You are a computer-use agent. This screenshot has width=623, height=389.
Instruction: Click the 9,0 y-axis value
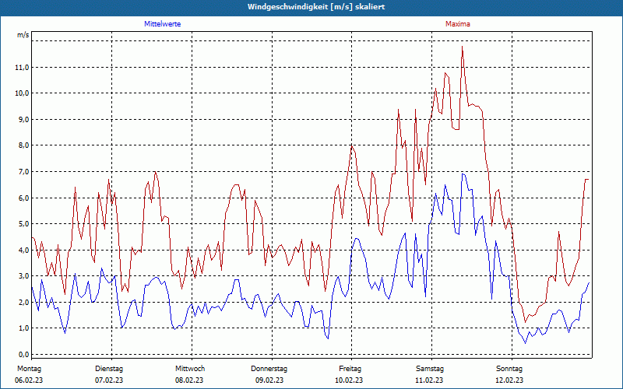pos(23,120)
